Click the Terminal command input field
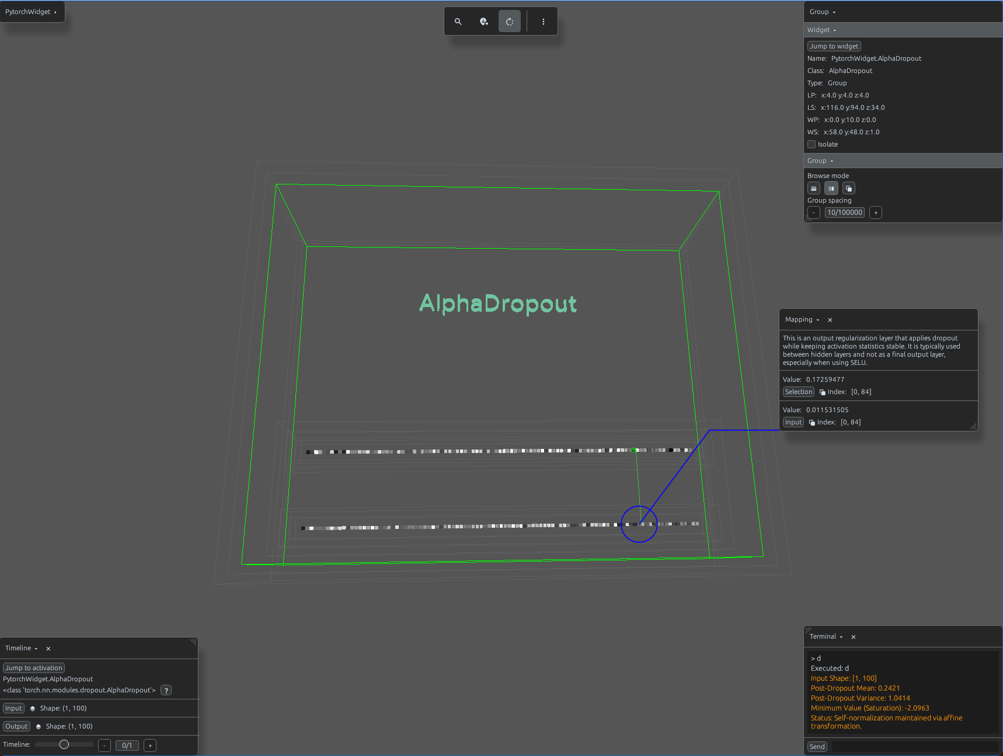Viewport: 1003px width, 756px height. (x=915, y=747)
